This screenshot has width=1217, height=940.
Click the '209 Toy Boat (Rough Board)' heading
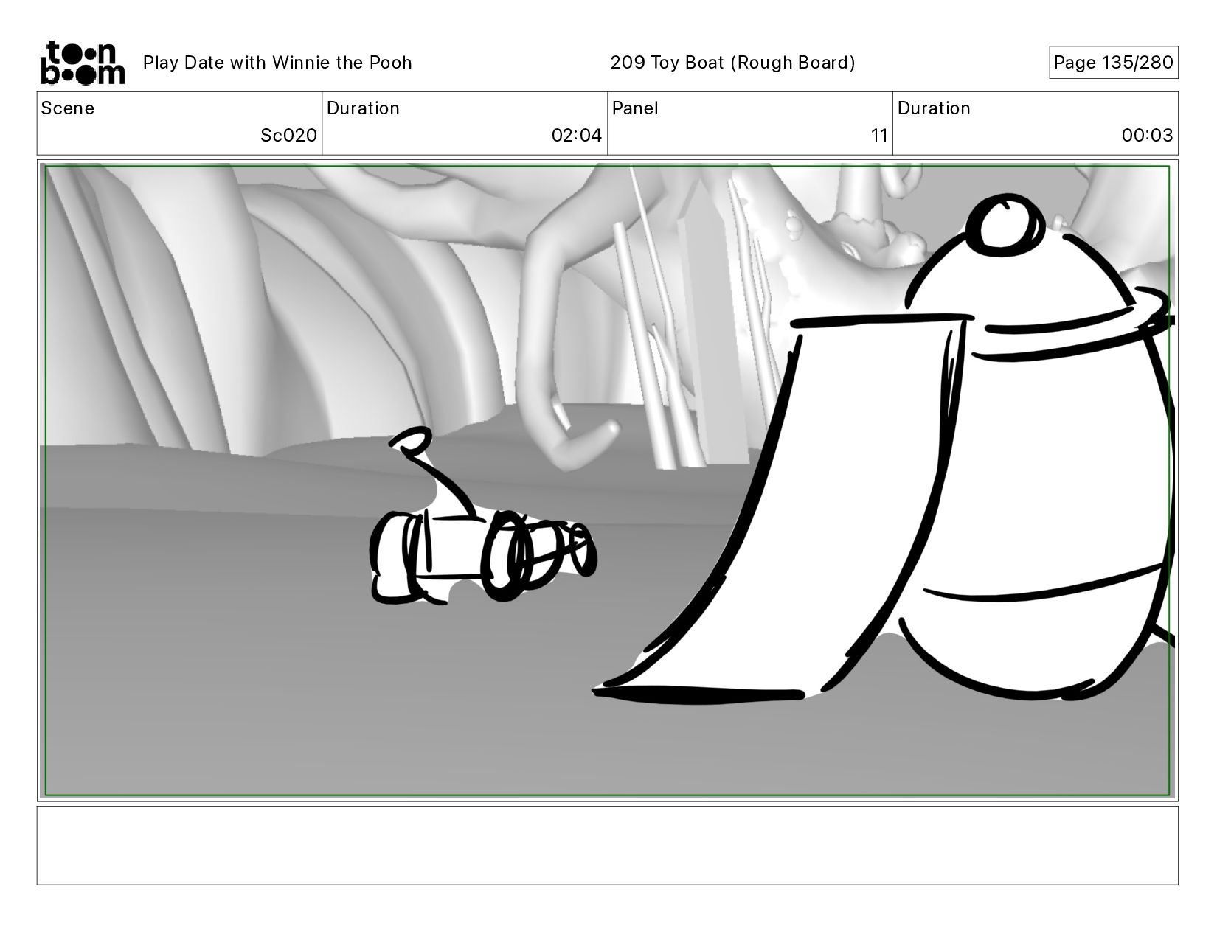coord(732,63)
